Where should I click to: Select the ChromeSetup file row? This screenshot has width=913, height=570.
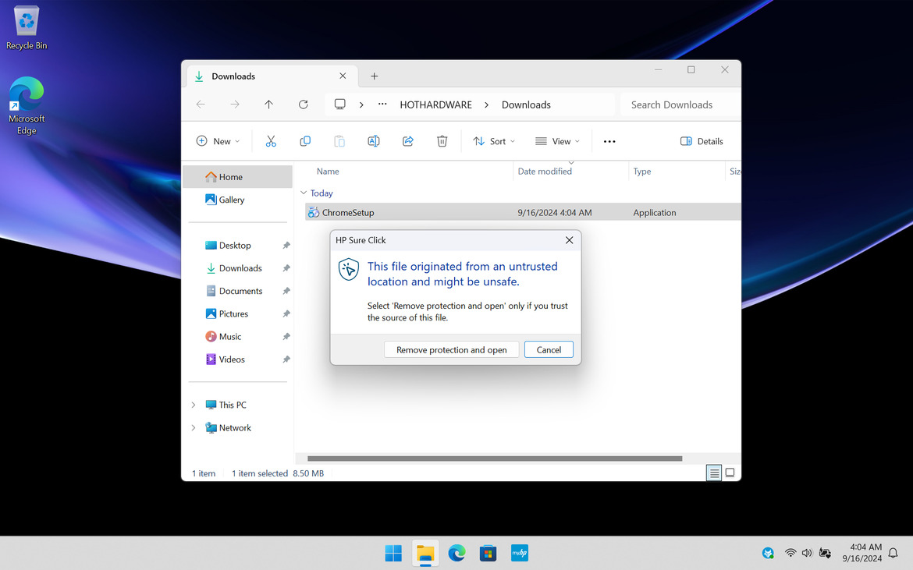point(523,212)
